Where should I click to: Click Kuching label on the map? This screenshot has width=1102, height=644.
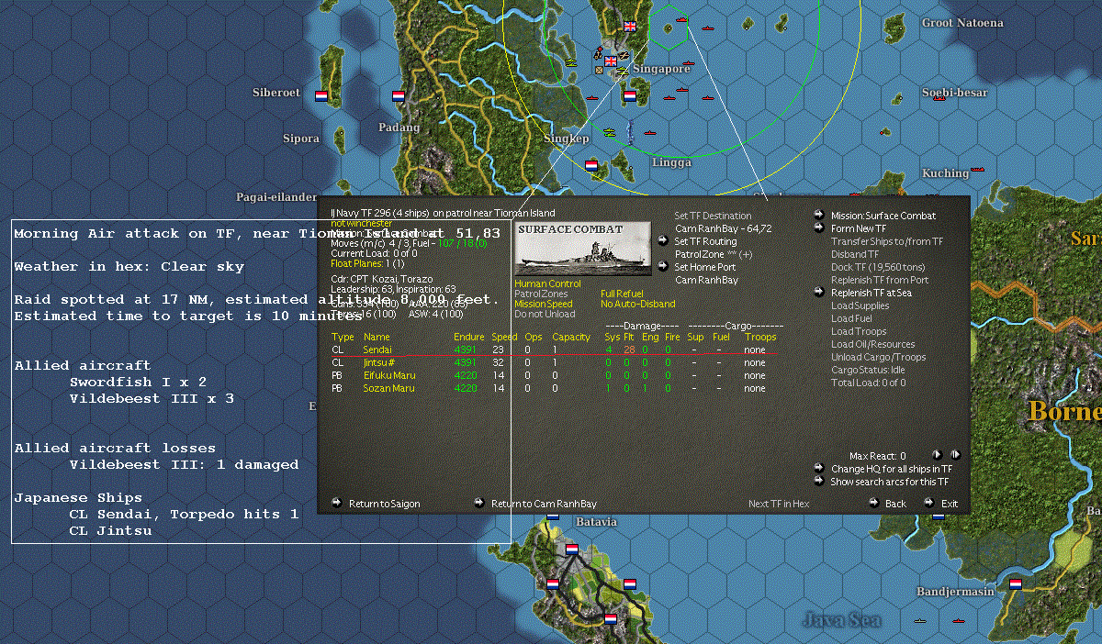(945, 172)
